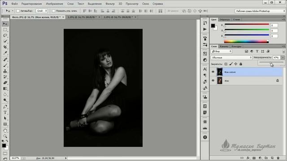
Task: Select the Path Selection tool
Action: click(5, 118)
